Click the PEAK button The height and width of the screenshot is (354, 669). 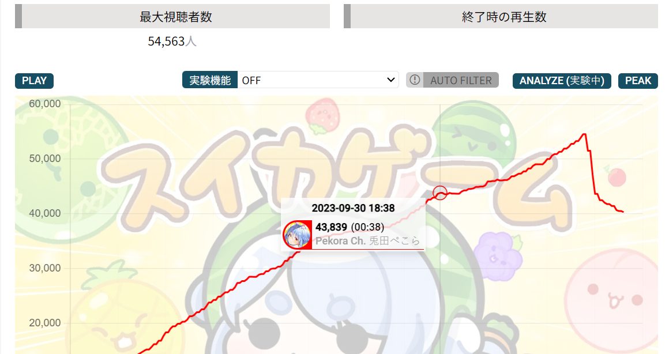point(638,81)
